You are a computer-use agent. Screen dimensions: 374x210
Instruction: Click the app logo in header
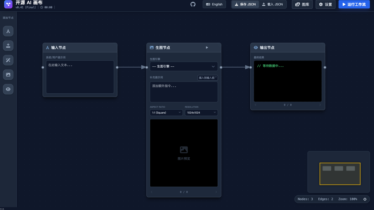click(x=8, y=4)
